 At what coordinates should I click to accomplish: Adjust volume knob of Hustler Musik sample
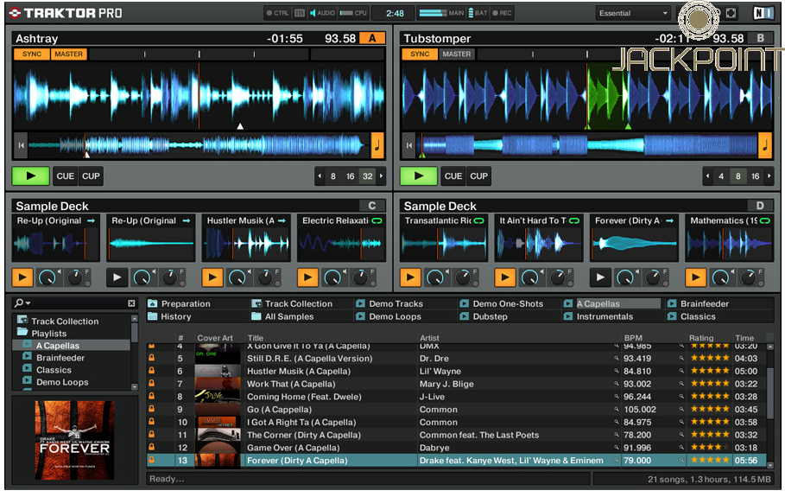click(237, 277)
